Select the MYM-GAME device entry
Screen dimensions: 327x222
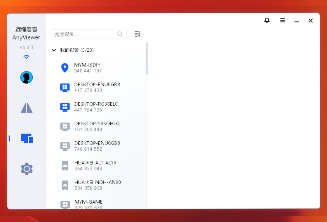click(x=88, y=204)
